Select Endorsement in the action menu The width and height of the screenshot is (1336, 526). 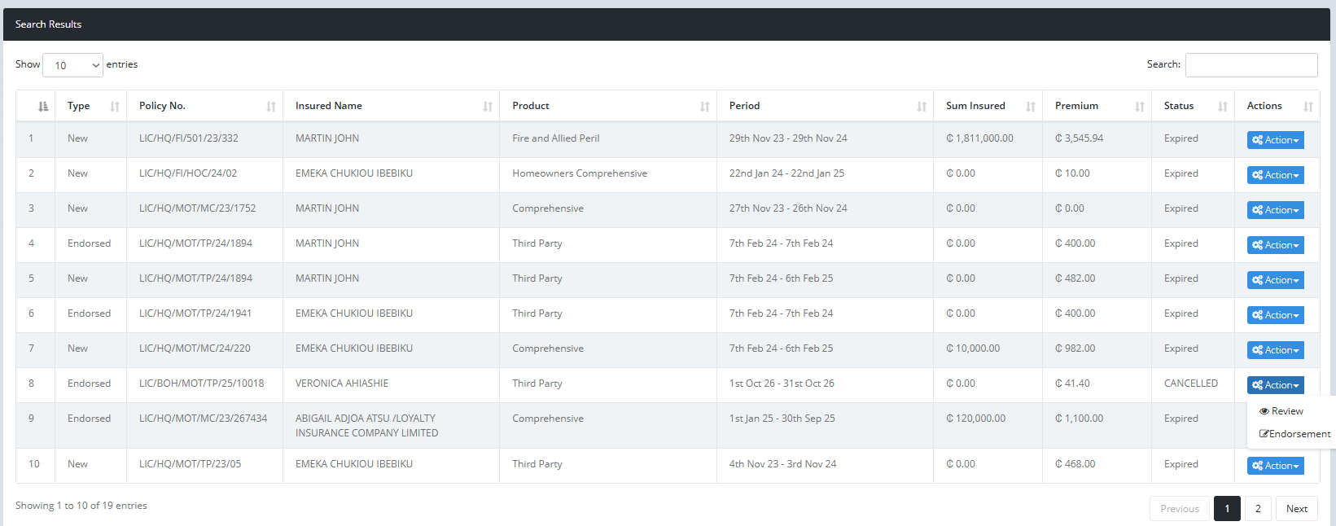point(1294,434)
